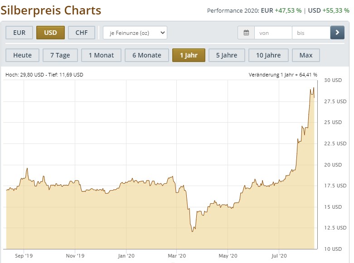Select the USD currency button
The image size is (354, 263).
pyautogui.click(x=50, y=33)
